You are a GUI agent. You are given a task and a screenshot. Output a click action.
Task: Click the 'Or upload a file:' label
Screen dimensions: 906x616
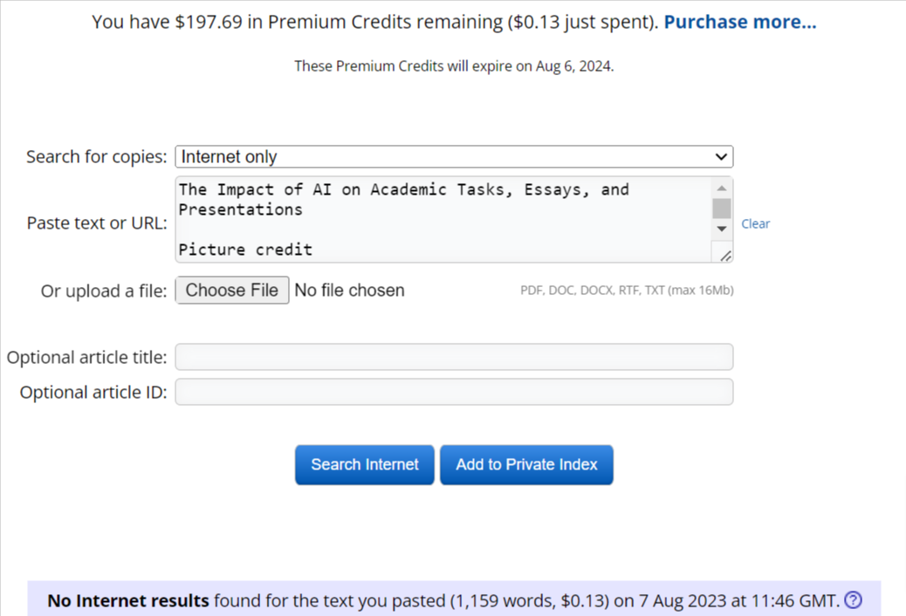coord(104,291)
